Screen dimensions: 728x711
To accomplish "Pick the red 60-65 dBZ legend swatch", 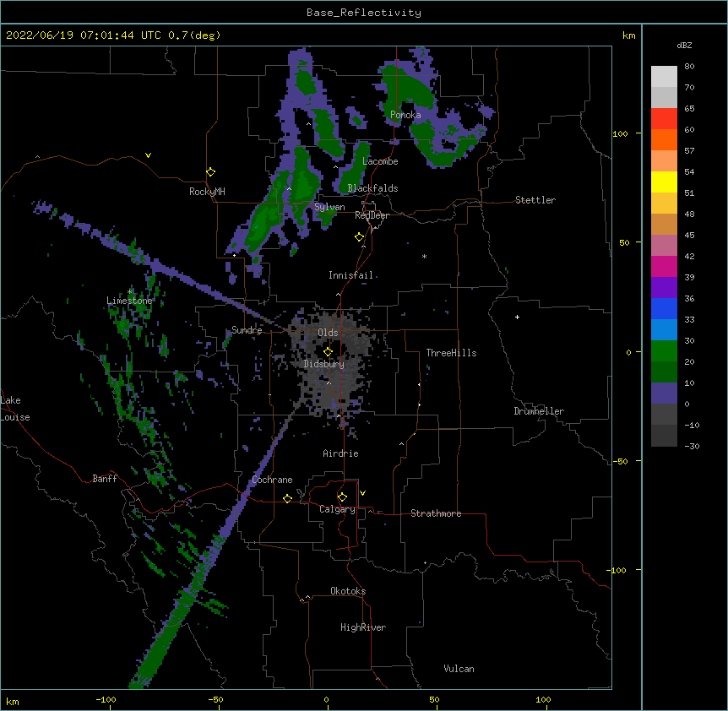I will click(664, 119).
